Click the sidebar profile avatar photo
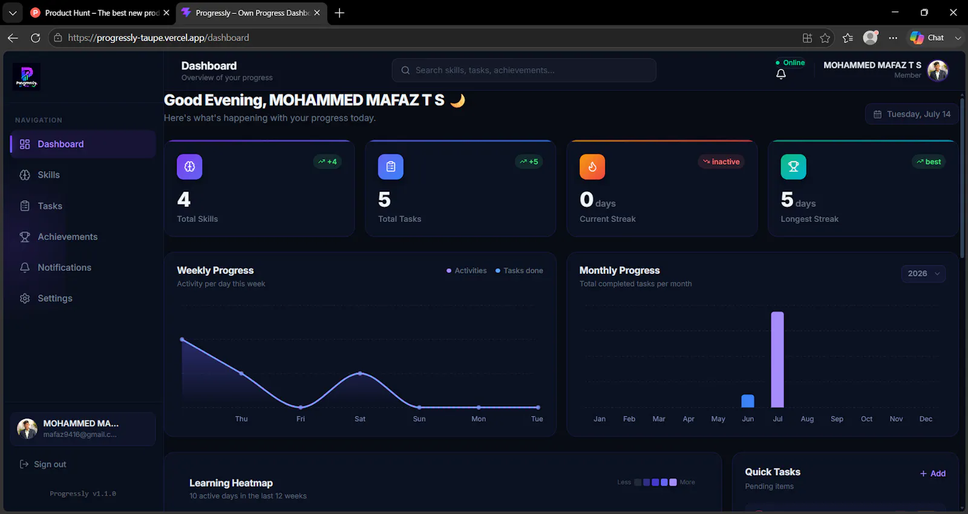Viewport: 968px width, 514px height. pos(27,429)
